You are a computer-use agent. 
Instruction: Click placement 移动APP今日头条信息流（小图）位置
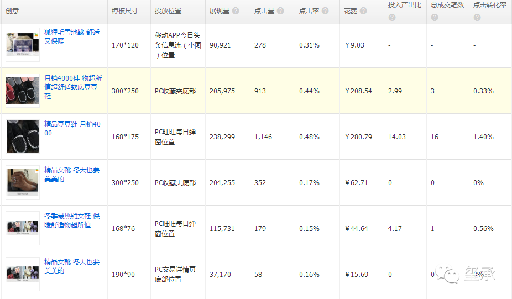pos(178,45)
